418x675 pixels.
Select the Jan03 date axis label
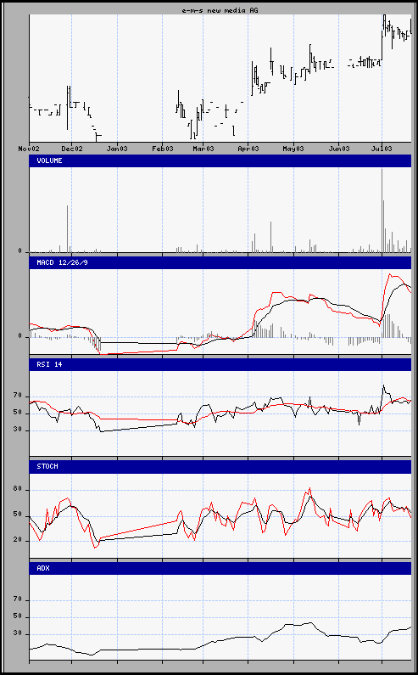pos(117,149)
